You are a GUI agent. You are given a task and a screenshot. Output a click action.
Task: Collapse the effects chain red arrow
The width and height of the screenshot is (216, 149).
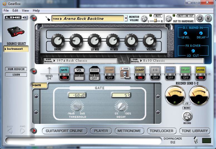click(34, 71)
